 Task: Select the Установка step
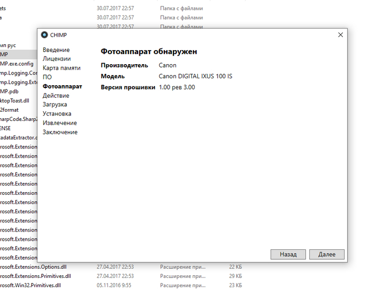57,114
